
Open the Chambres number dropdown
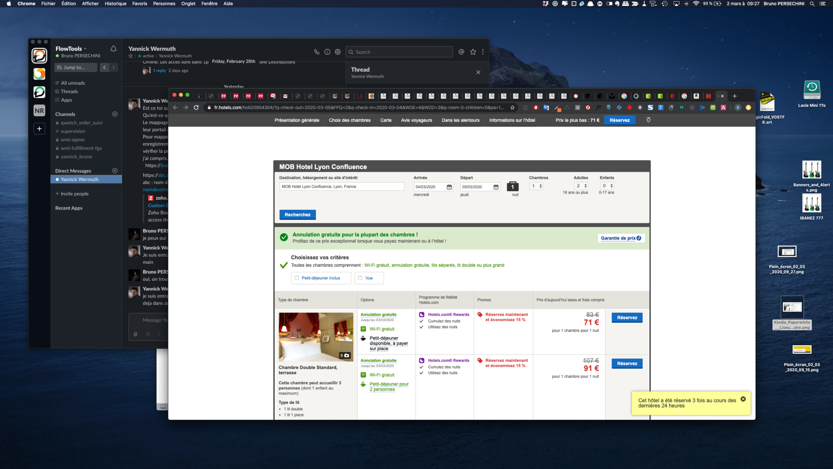click(x=536, y=186)
